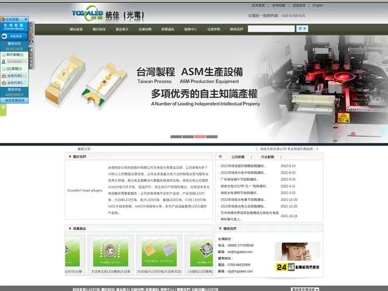388x291 pixels.
Task: Click QQ penguin icon for 业务代表2
Action: pos(4,82)
